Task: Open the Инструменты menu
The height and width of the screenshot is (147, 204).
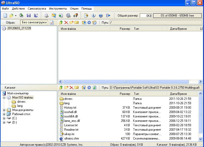Action: [x=58, y=9]
